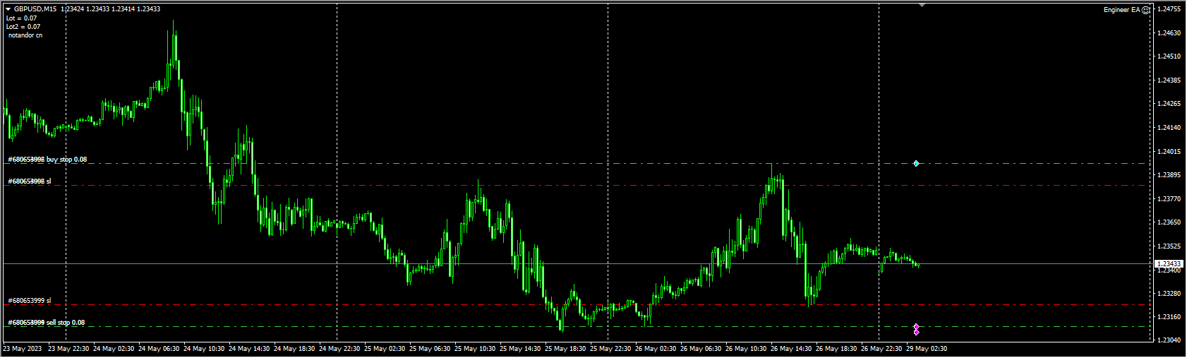
Task: Select the chart shift triangle marker at top
Action: coord(922,5)
